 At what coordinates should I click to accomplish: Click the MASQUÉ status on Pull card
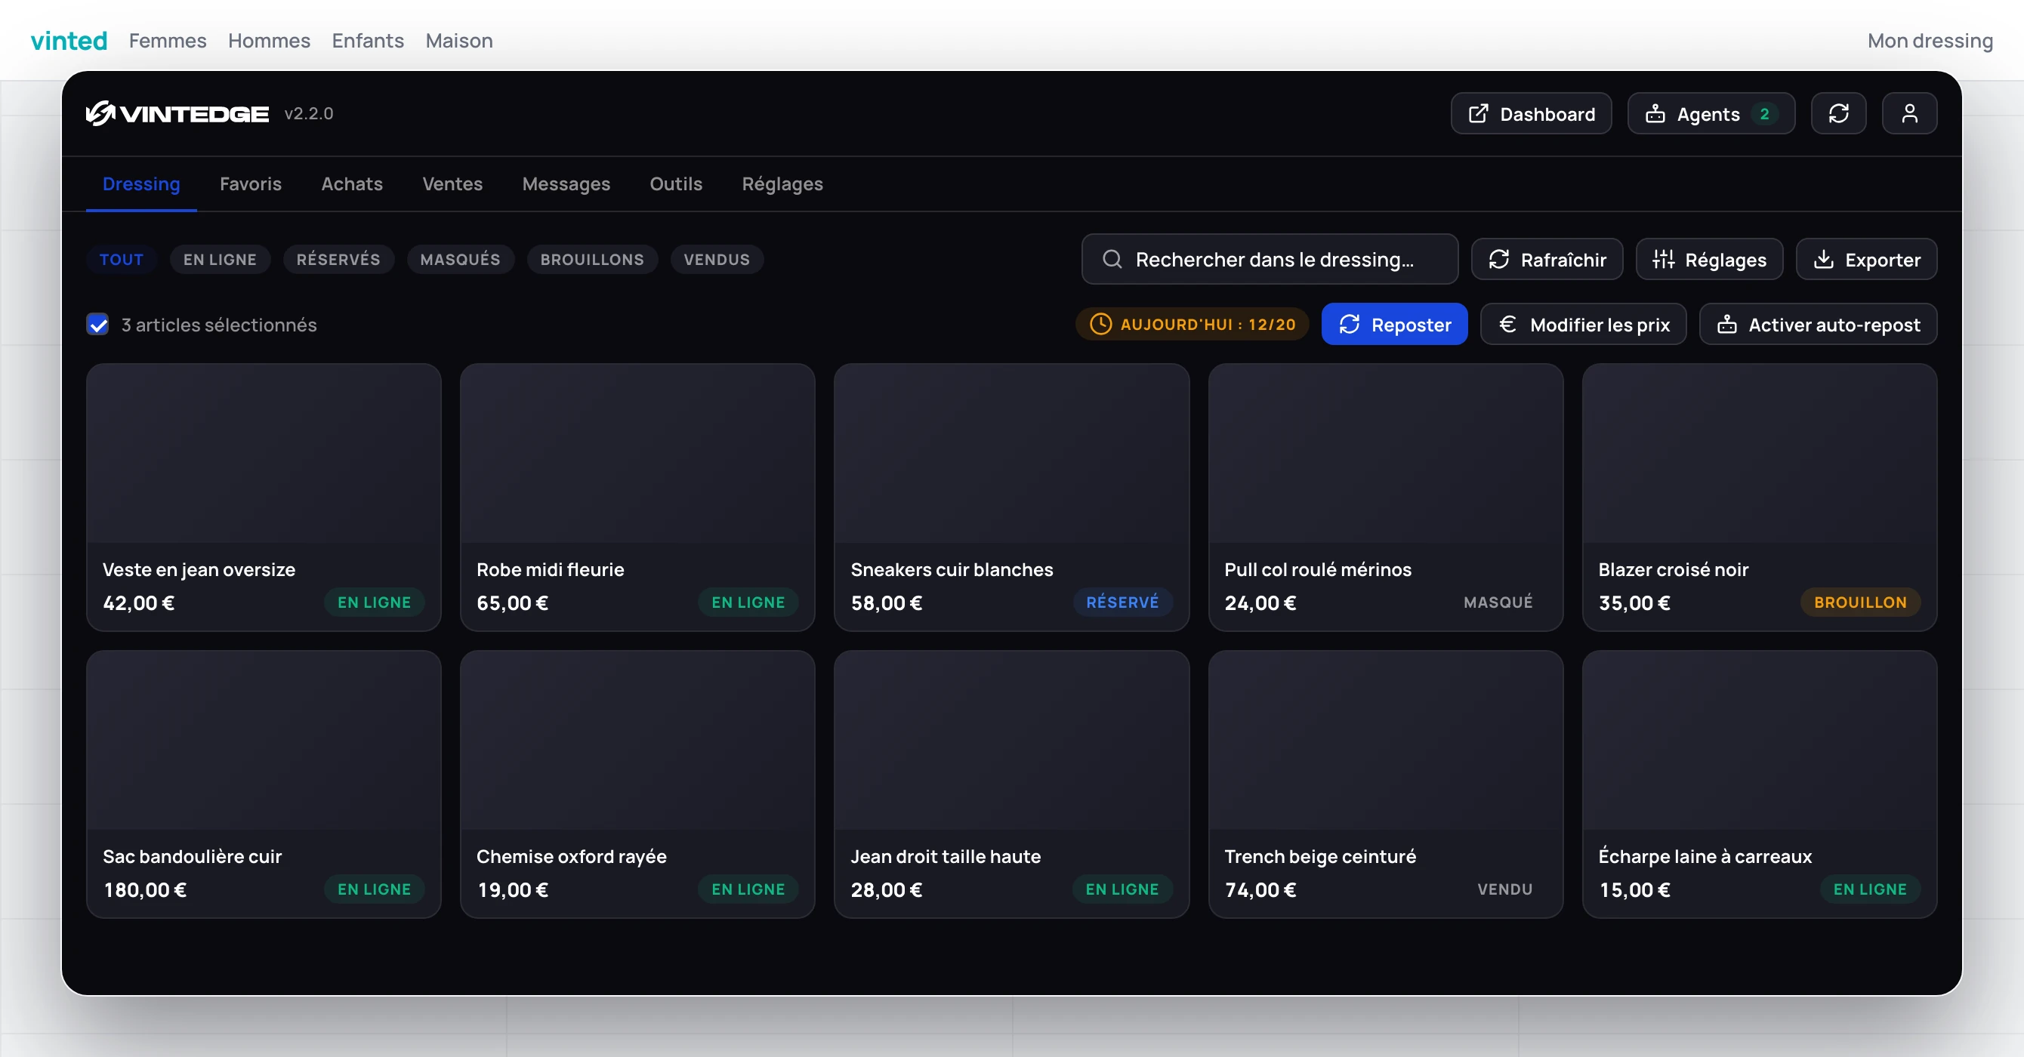[x=1498, y=602]
